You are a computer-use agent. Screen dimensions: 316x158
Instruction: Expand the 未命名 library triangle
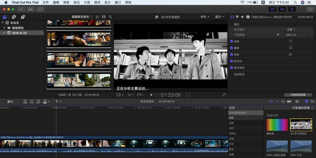point(3,23)
